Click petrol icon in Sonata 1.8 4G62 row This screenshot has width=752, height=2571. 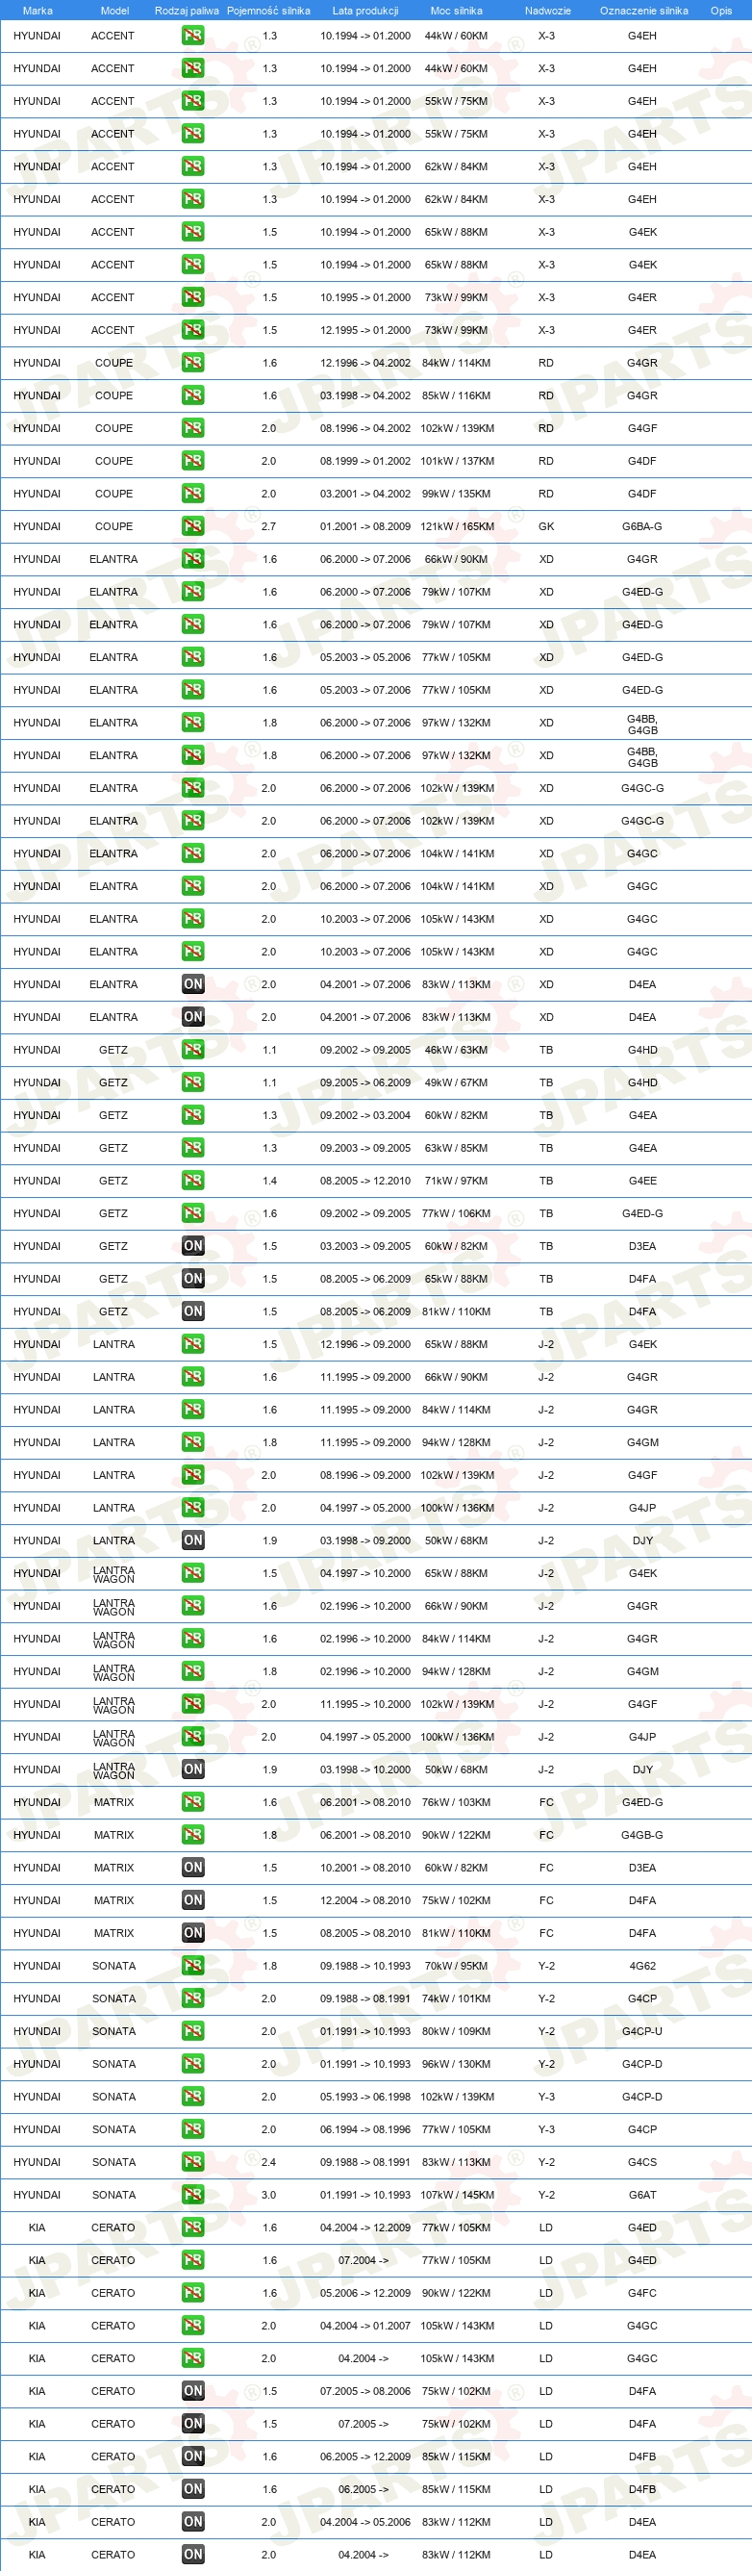point(192,1965)
